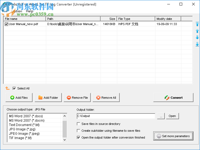Enable Create subfolder using filename option
This screenshot has height=150, width=200.
coord(78,131)
